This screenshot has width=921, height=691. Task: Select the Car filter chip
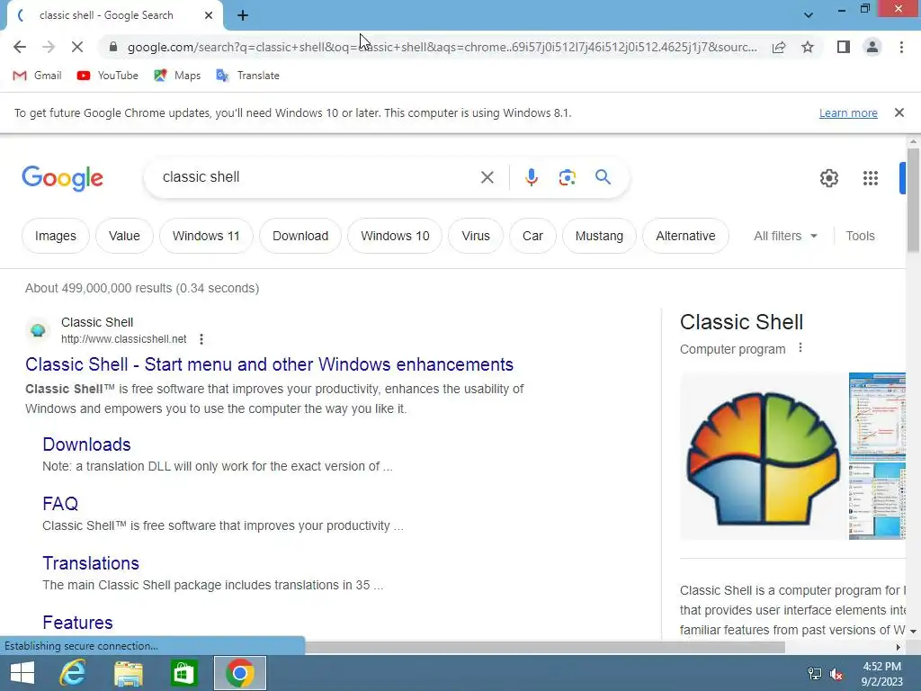(532, 236)
